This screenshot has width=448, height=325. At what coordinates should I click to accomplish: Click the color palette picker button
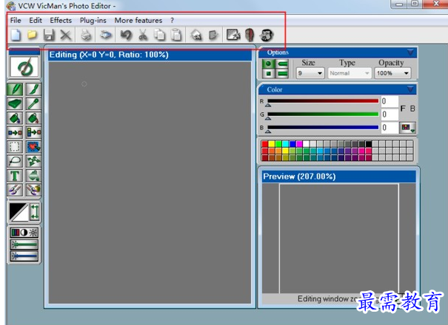[407, 128]
